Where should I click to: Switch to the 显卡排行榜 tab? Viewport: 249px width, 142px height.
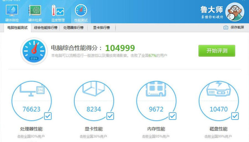tap(101, 28)
